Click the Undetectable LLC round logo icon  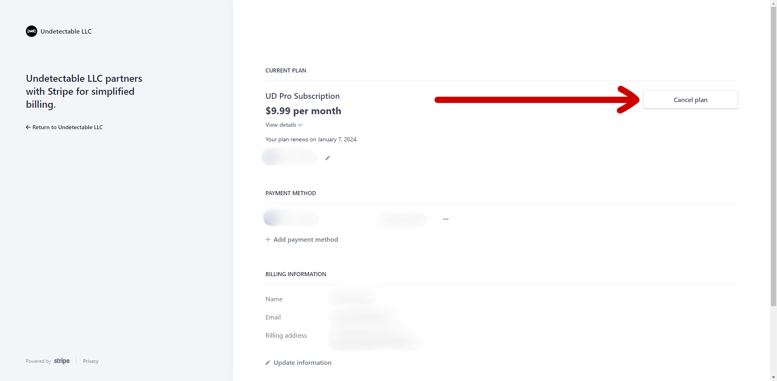[x=32, y=31]
